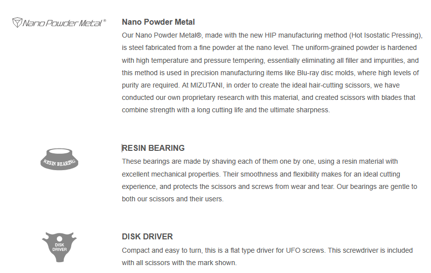Click the 'RESIN BEARING' text on bearing icon
The height and width of the screenshot is (273, 431).
tap(59, 163)
